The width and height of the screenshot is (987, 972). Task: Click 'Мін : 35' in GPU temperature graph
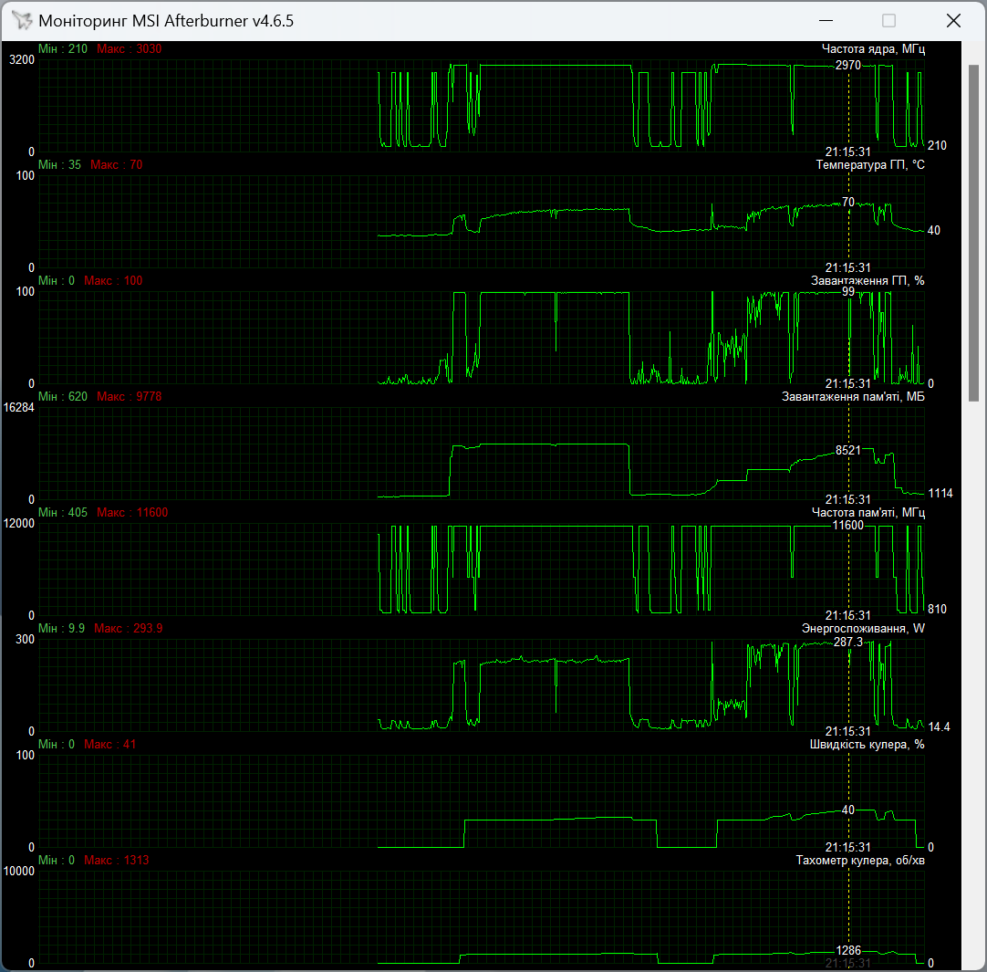click(59, 164)
